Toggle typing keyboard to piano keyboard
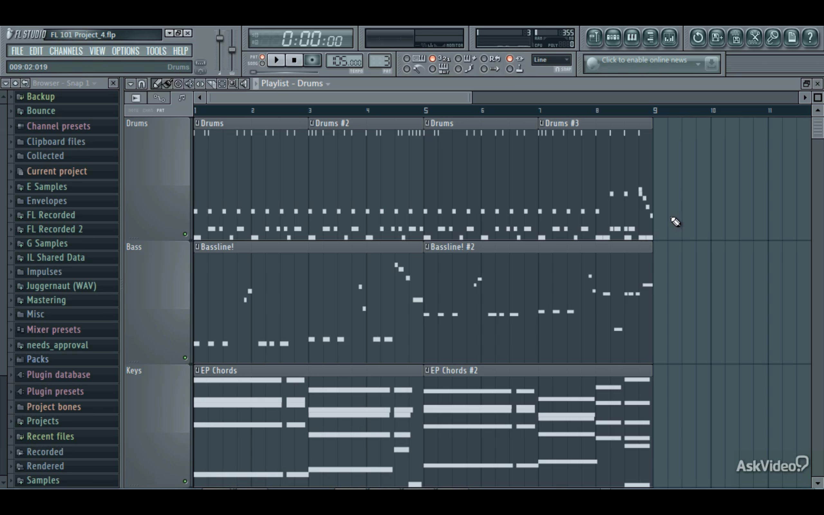 coord(407,59)
